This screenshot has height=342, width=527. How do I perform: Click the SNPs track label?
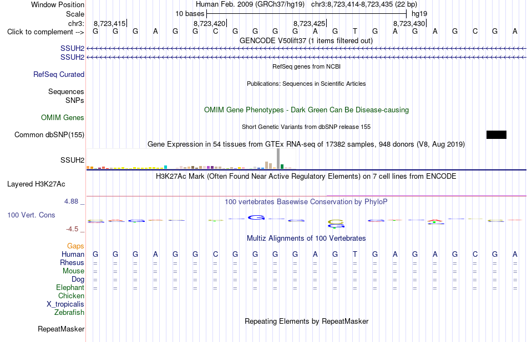pos(75,100)
